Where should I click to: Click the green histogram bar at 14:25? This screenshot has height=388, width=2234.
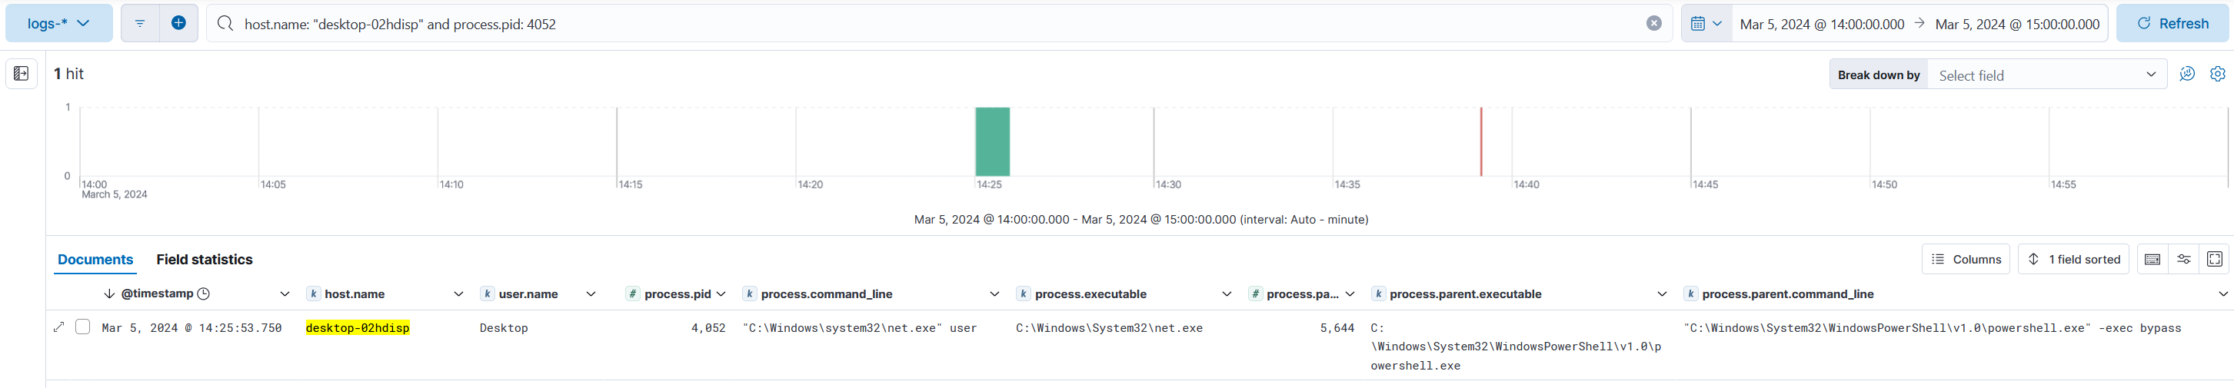click(991, 142)
